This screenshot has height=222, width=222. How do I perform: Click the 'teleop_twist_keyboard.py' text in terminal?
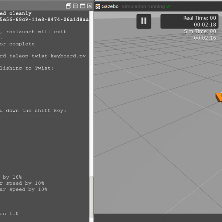click(47, 56)
